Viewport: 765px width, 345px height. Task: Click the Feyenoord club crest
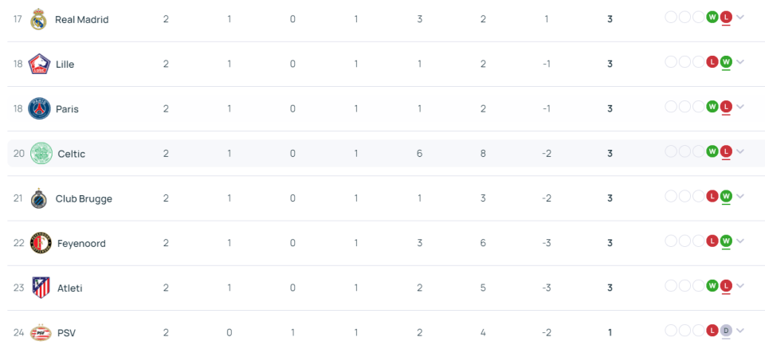pos(41,243)
